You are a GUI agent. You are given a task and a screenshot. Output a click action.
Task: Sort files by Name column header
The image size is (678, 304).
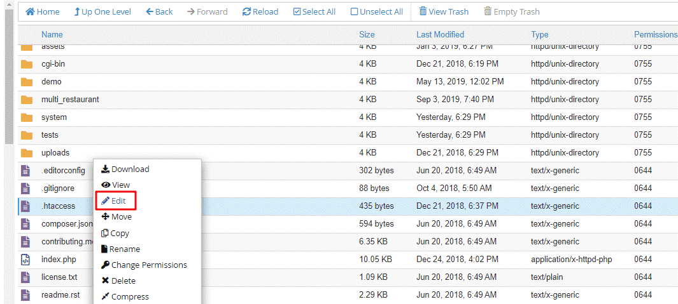52,34
